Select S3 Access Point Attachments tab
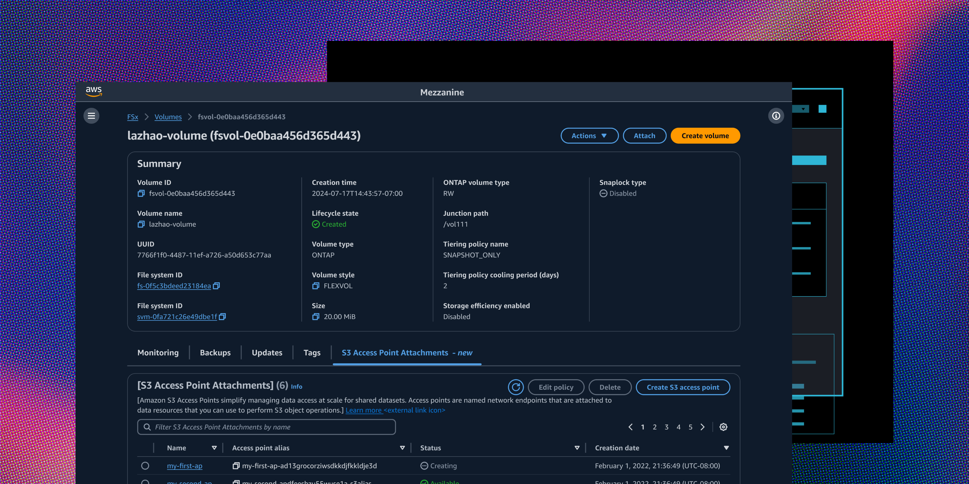 tap(407, 352)
